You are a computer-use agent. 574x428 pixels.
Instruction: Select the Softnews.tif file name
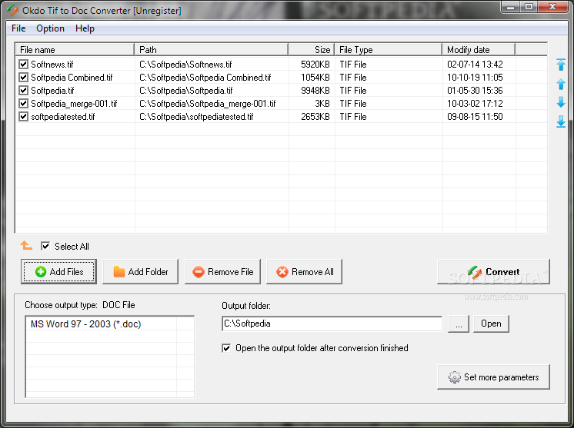coord(52,65)
